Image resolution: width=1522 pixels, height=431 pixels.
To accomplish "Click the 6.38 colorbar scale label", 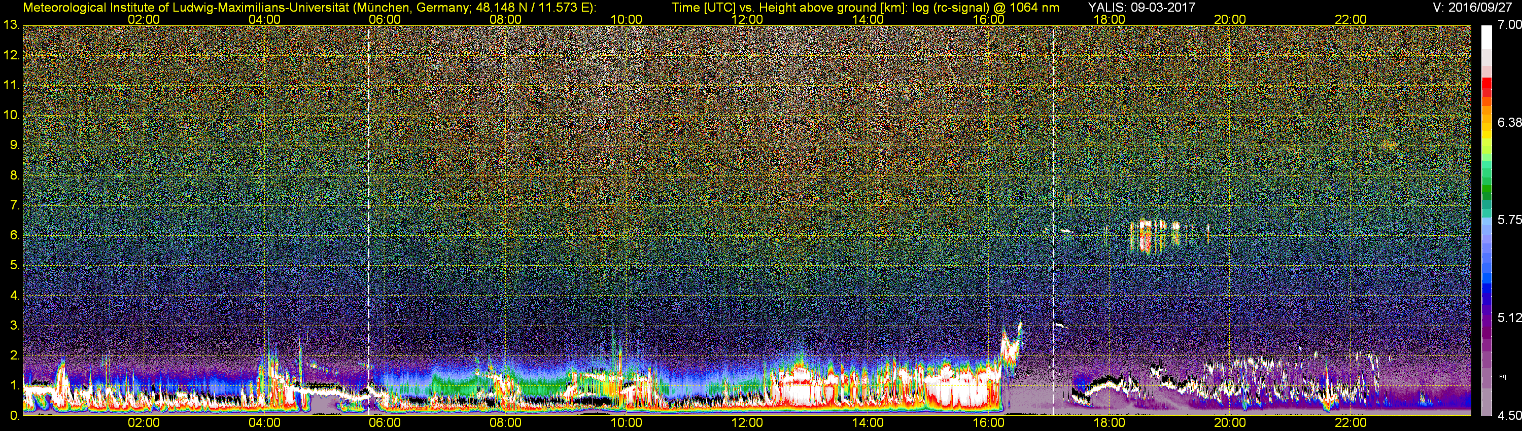I will pos(1509,122).
